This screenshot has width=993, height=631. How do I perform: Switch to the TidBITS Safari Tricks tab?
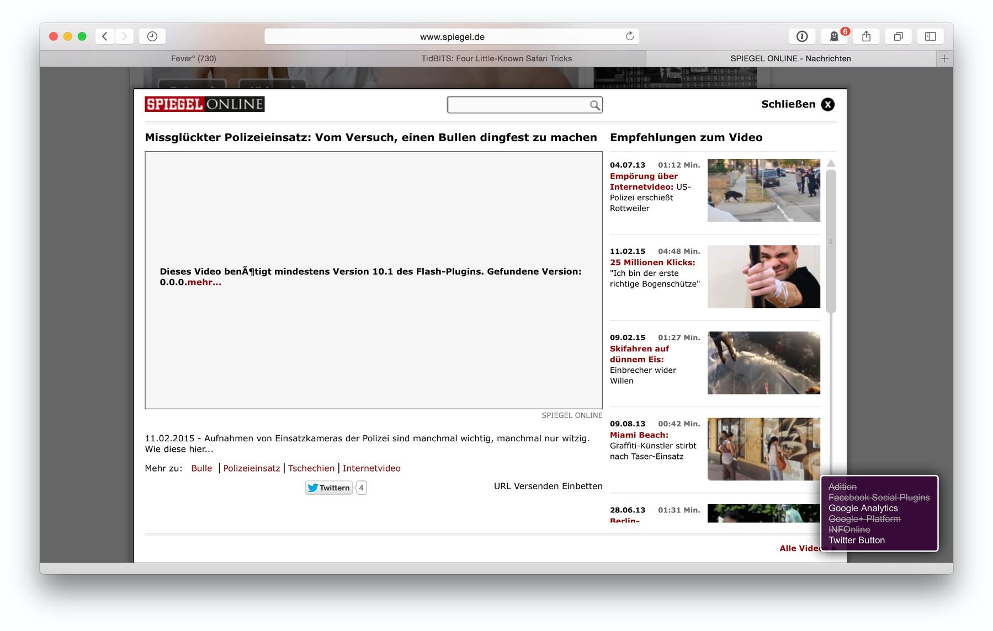496,58
